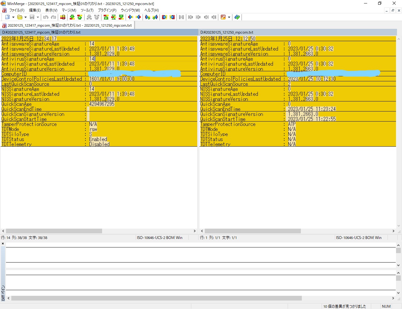Undo the last edit
The image size is (402, 309).
(x=46, y=17)
